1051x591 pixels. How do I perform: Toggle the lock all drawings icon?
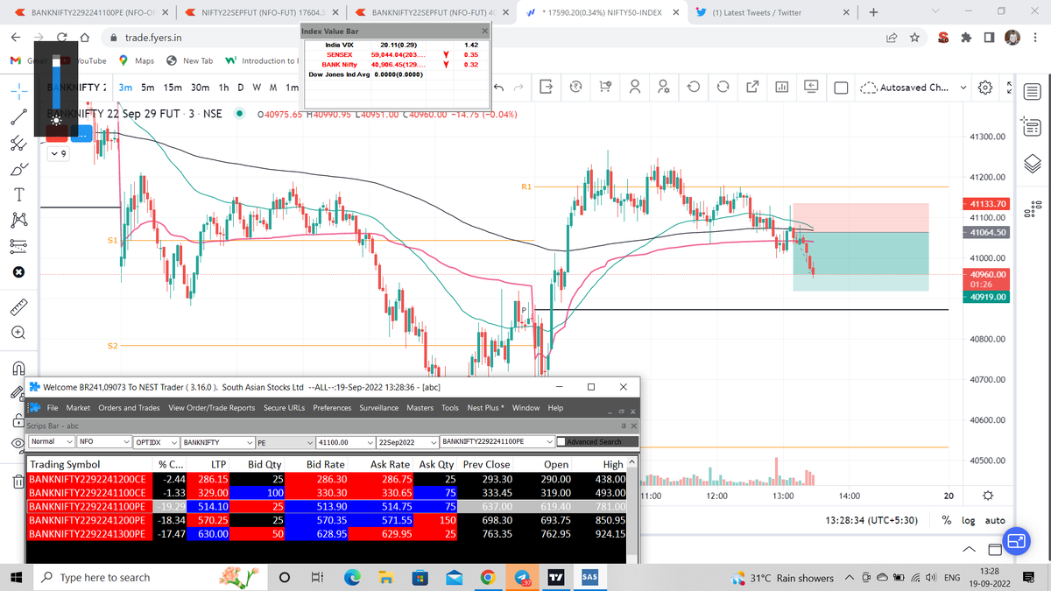coord(19,419)
